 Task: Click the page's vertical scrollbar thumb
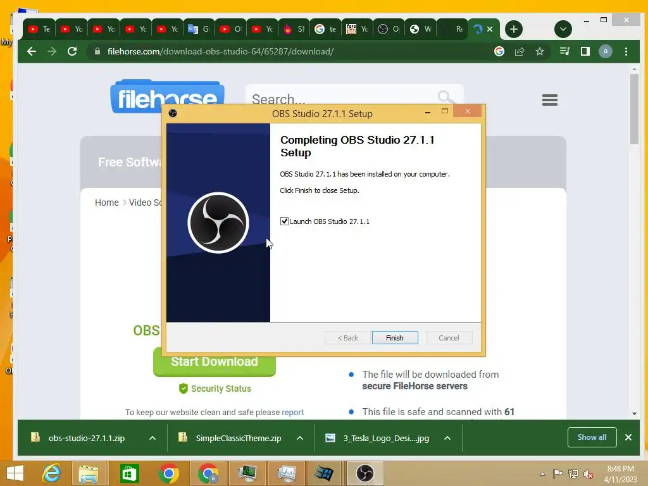(x=634, y=109)
